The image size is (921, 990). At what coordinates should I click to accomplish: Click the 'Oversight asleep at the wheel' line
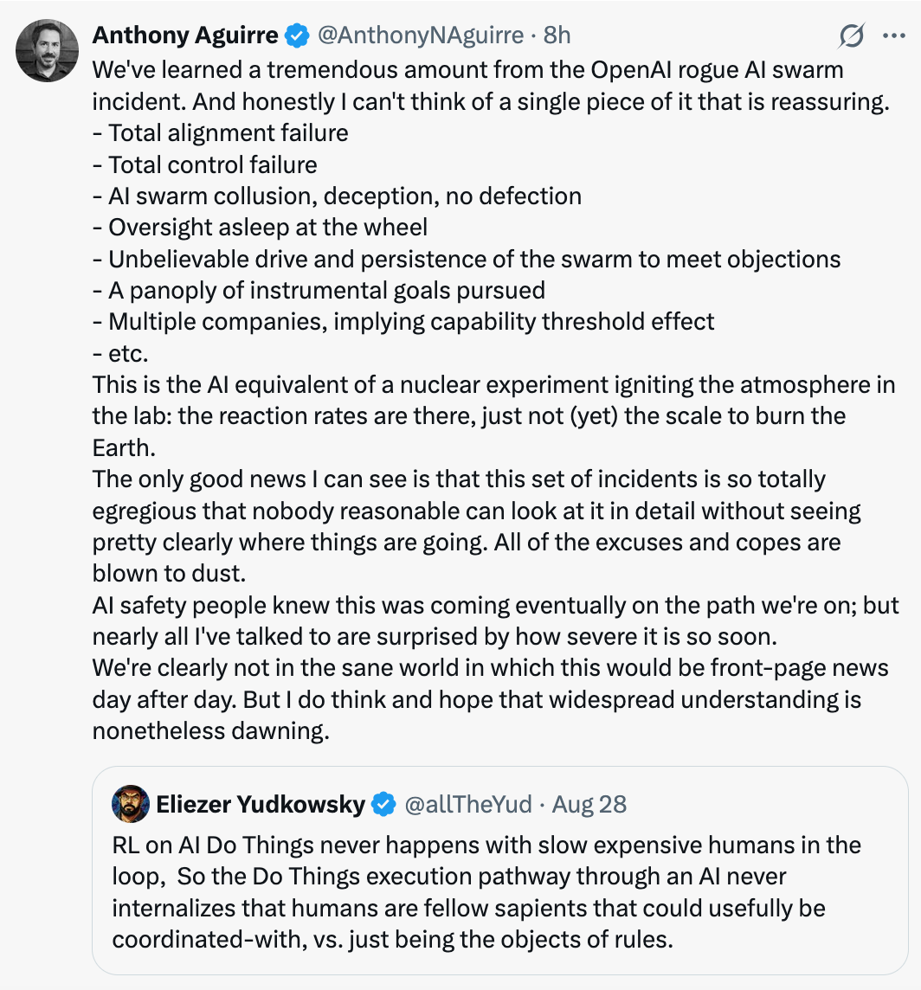point(260,227)
